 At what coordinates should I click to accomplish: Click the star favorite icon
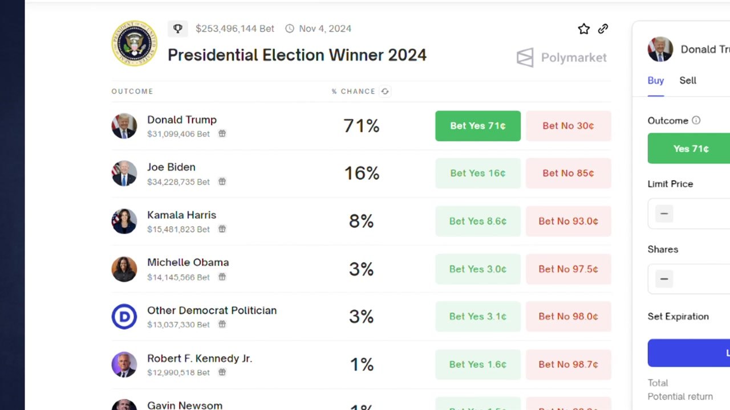[583, 29]
